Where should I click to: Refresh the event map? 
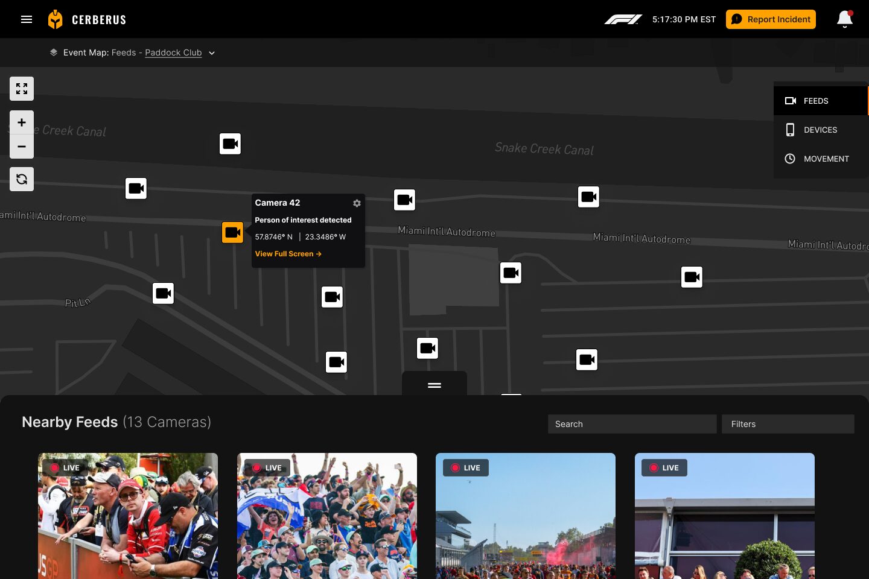tap(22, 179)
